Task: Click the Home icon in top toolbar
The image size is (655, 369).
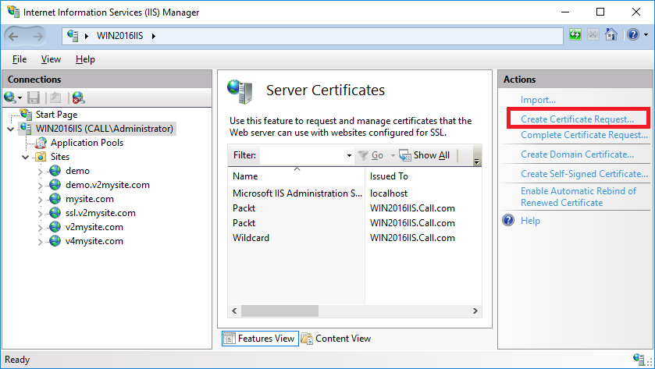Action: click(611, 34)
